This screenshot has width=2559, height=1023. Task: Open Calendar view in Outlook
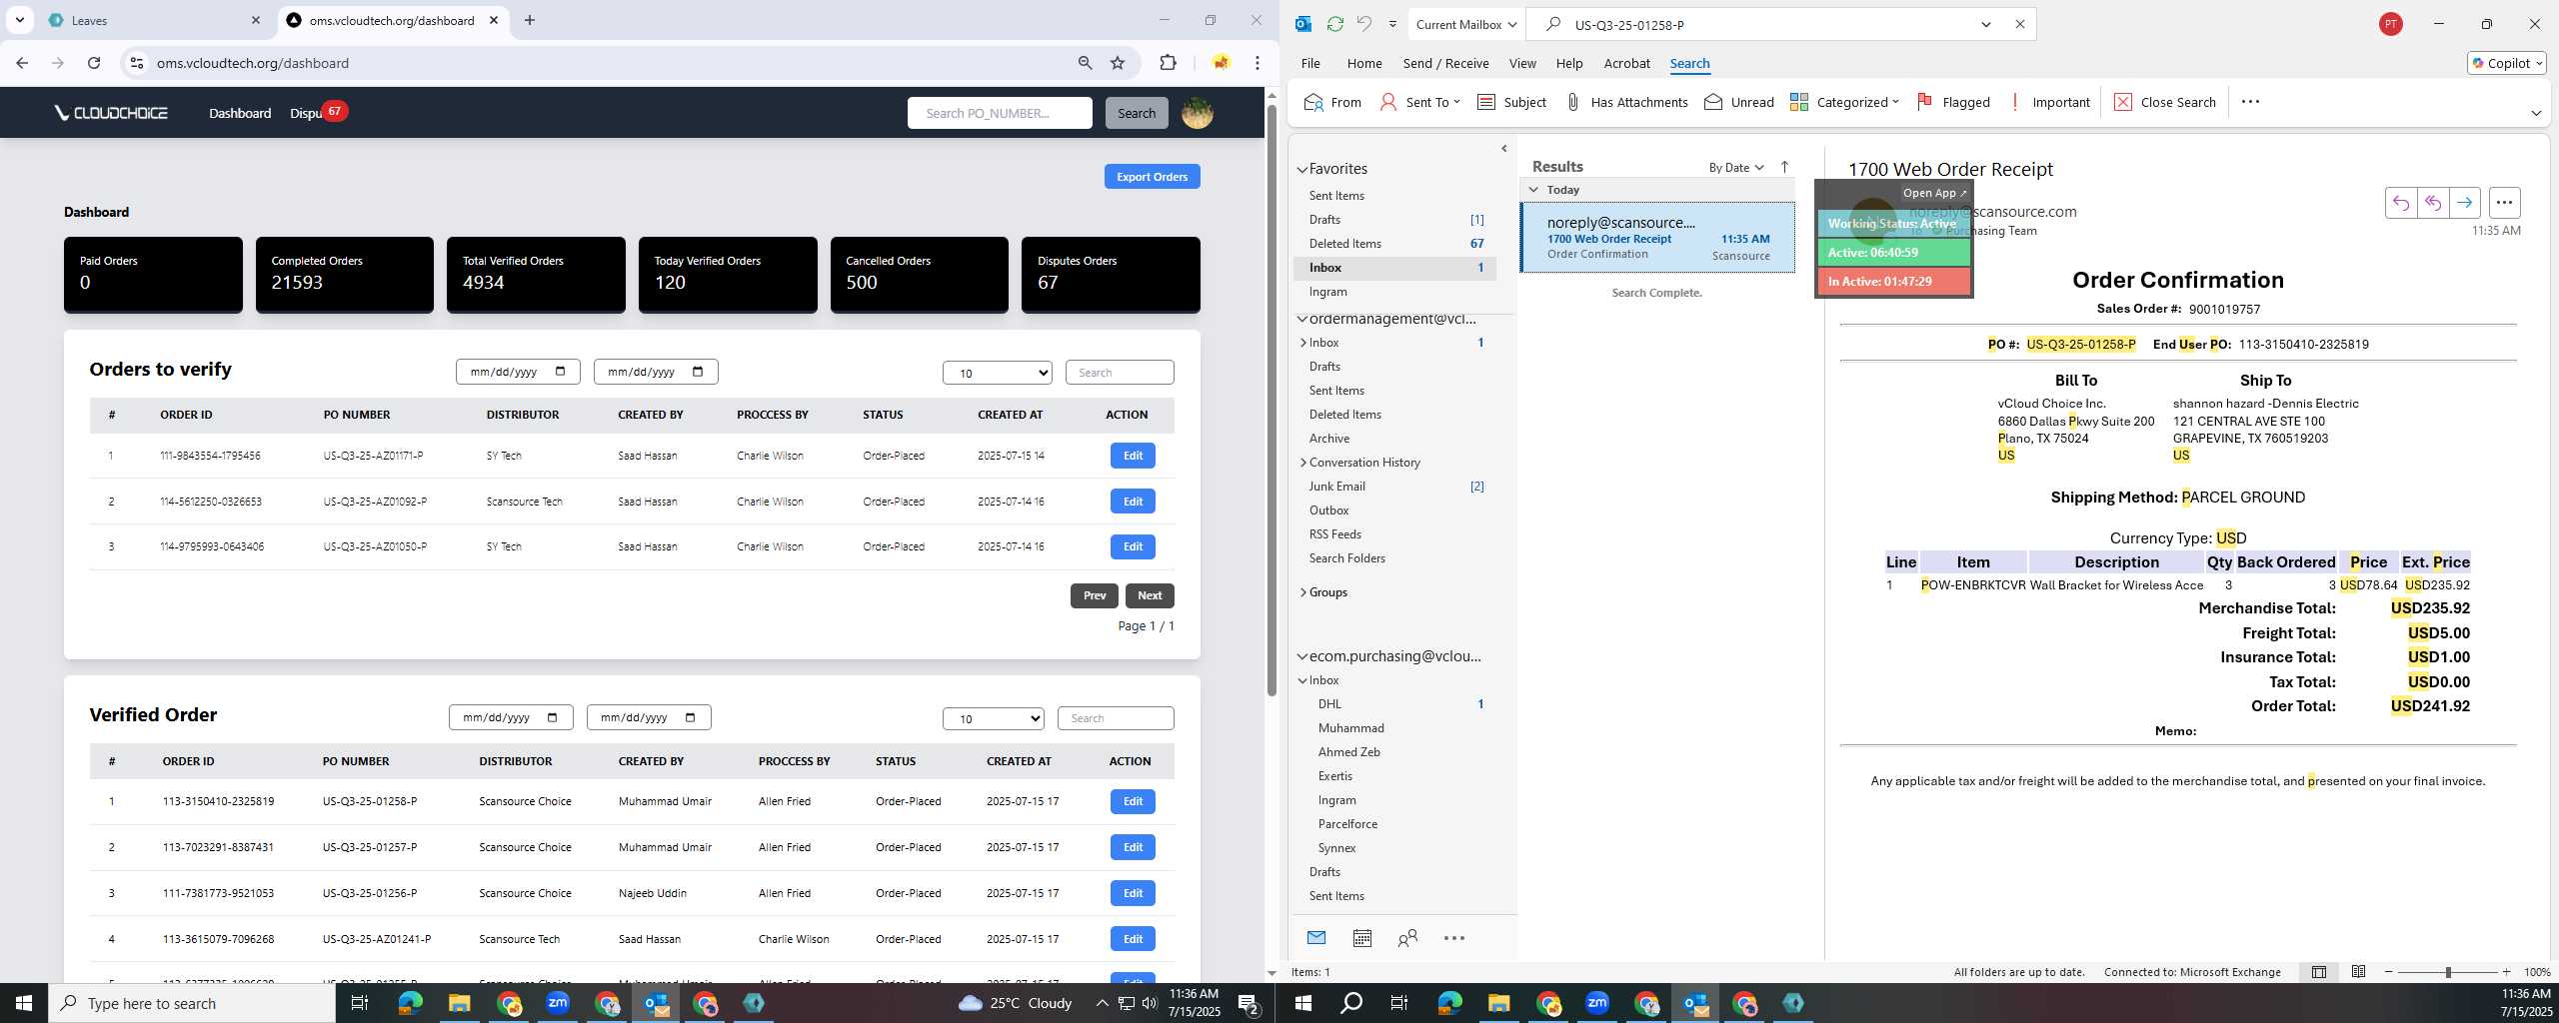(x=1361, y=938)
